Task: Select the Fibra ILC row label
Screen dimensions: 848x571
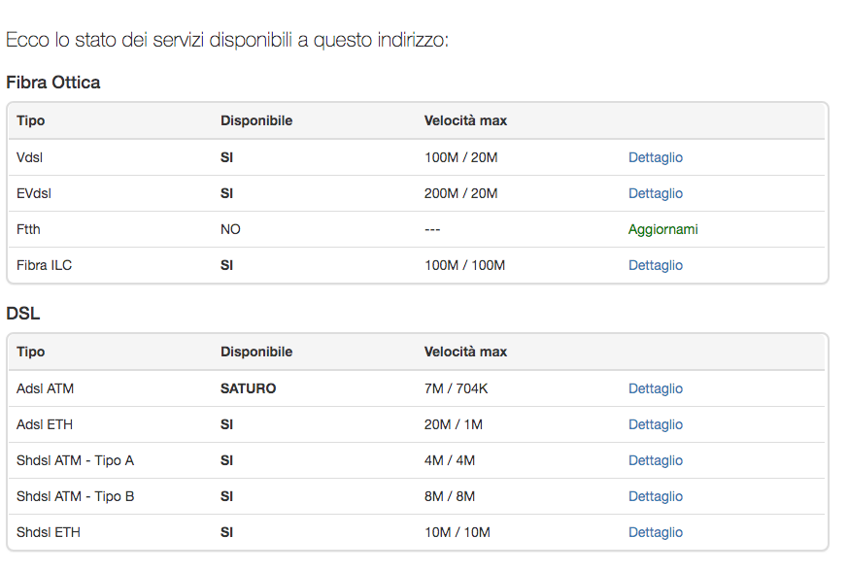Action: click(44, 265)
